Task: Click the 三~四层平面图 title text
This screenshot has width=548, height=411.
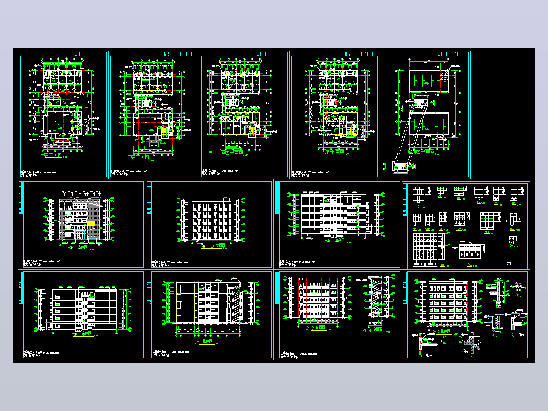Action: [x=226, y=153]
